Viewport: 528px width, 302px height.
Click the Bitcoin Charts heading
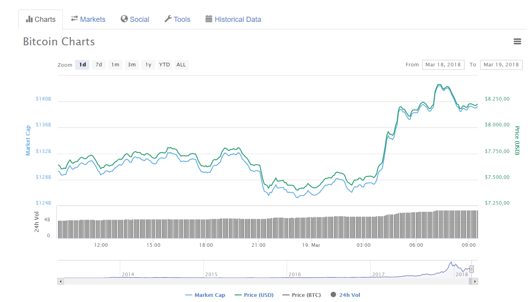(x=59, y=42)
